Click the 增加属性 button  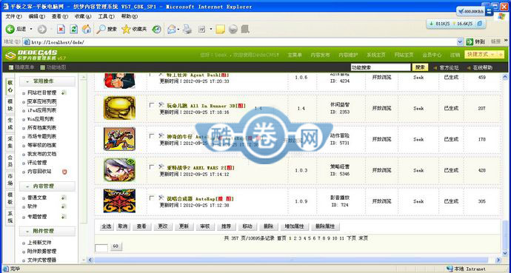(x=294, y=226)
